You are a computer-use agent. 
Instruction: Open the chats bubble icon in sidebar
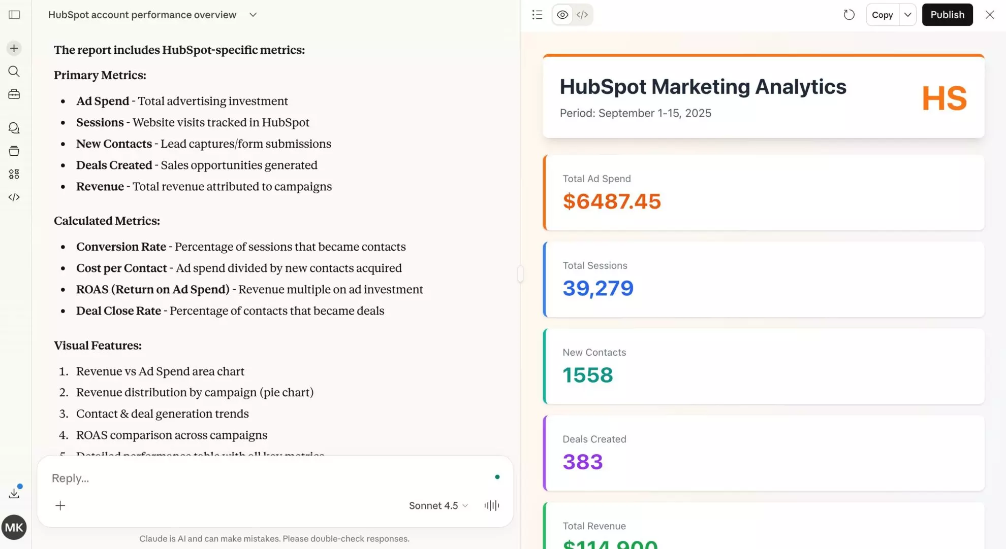click(x=14, y=127)
